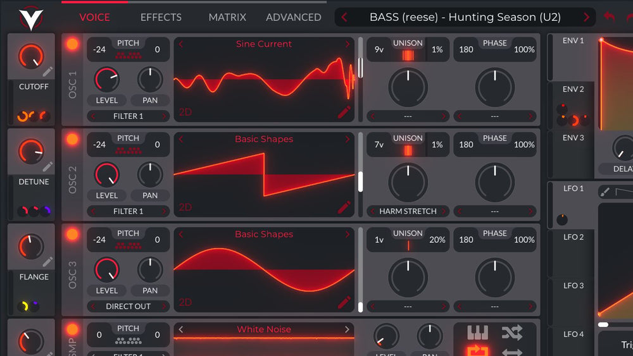
Task: Click the DETUNE macro knob
Action: (30, 152)
